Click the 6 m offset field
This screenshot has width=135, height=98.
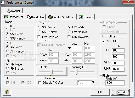pyautogui.click(x=118, y=57)
